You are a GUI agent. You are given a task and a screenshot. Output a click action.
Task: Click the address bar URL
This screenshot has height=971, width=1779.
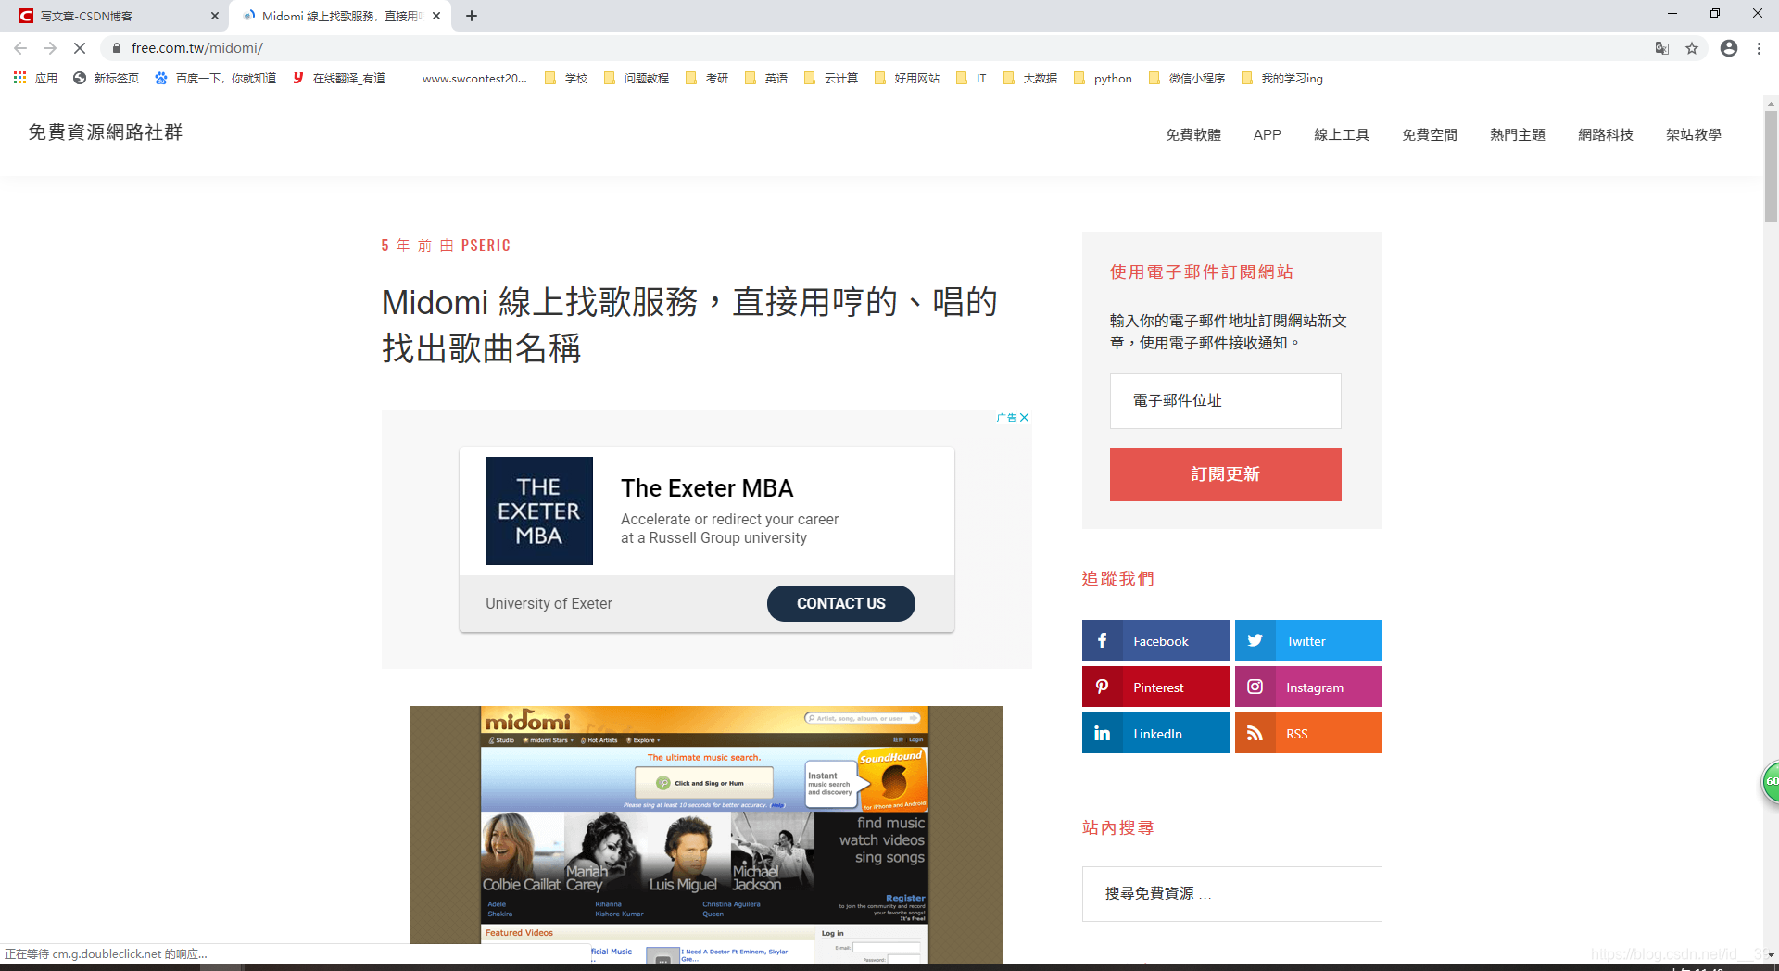(197, 48)
